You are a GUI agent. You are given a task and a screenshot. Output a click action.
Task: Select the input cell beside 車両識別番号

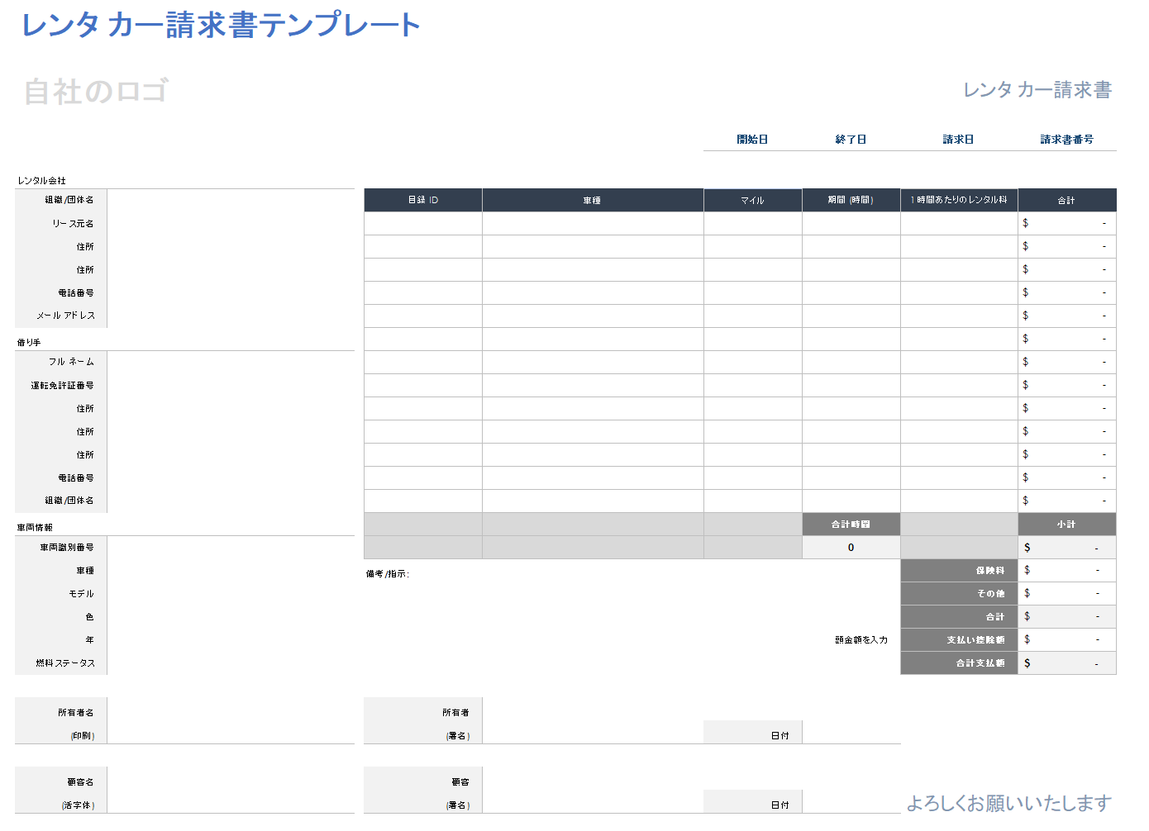(x=231, y=548)
